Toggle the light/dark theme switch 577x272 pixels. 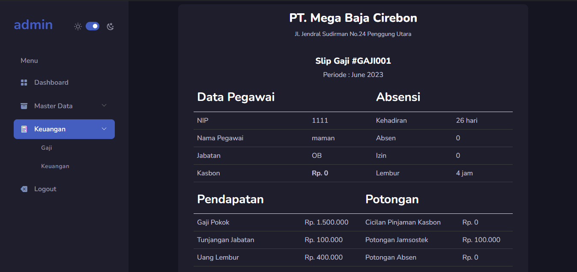(93, 26)
